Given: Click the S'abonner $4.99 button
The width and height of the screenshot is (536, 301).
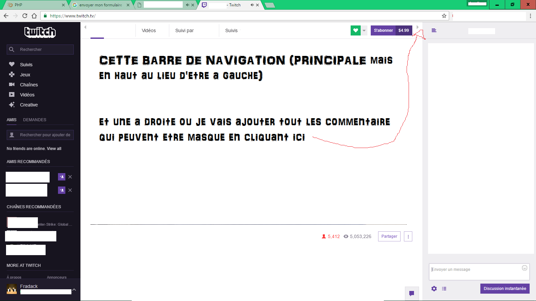Looking at the screenshot, I should tap(391, 30).
